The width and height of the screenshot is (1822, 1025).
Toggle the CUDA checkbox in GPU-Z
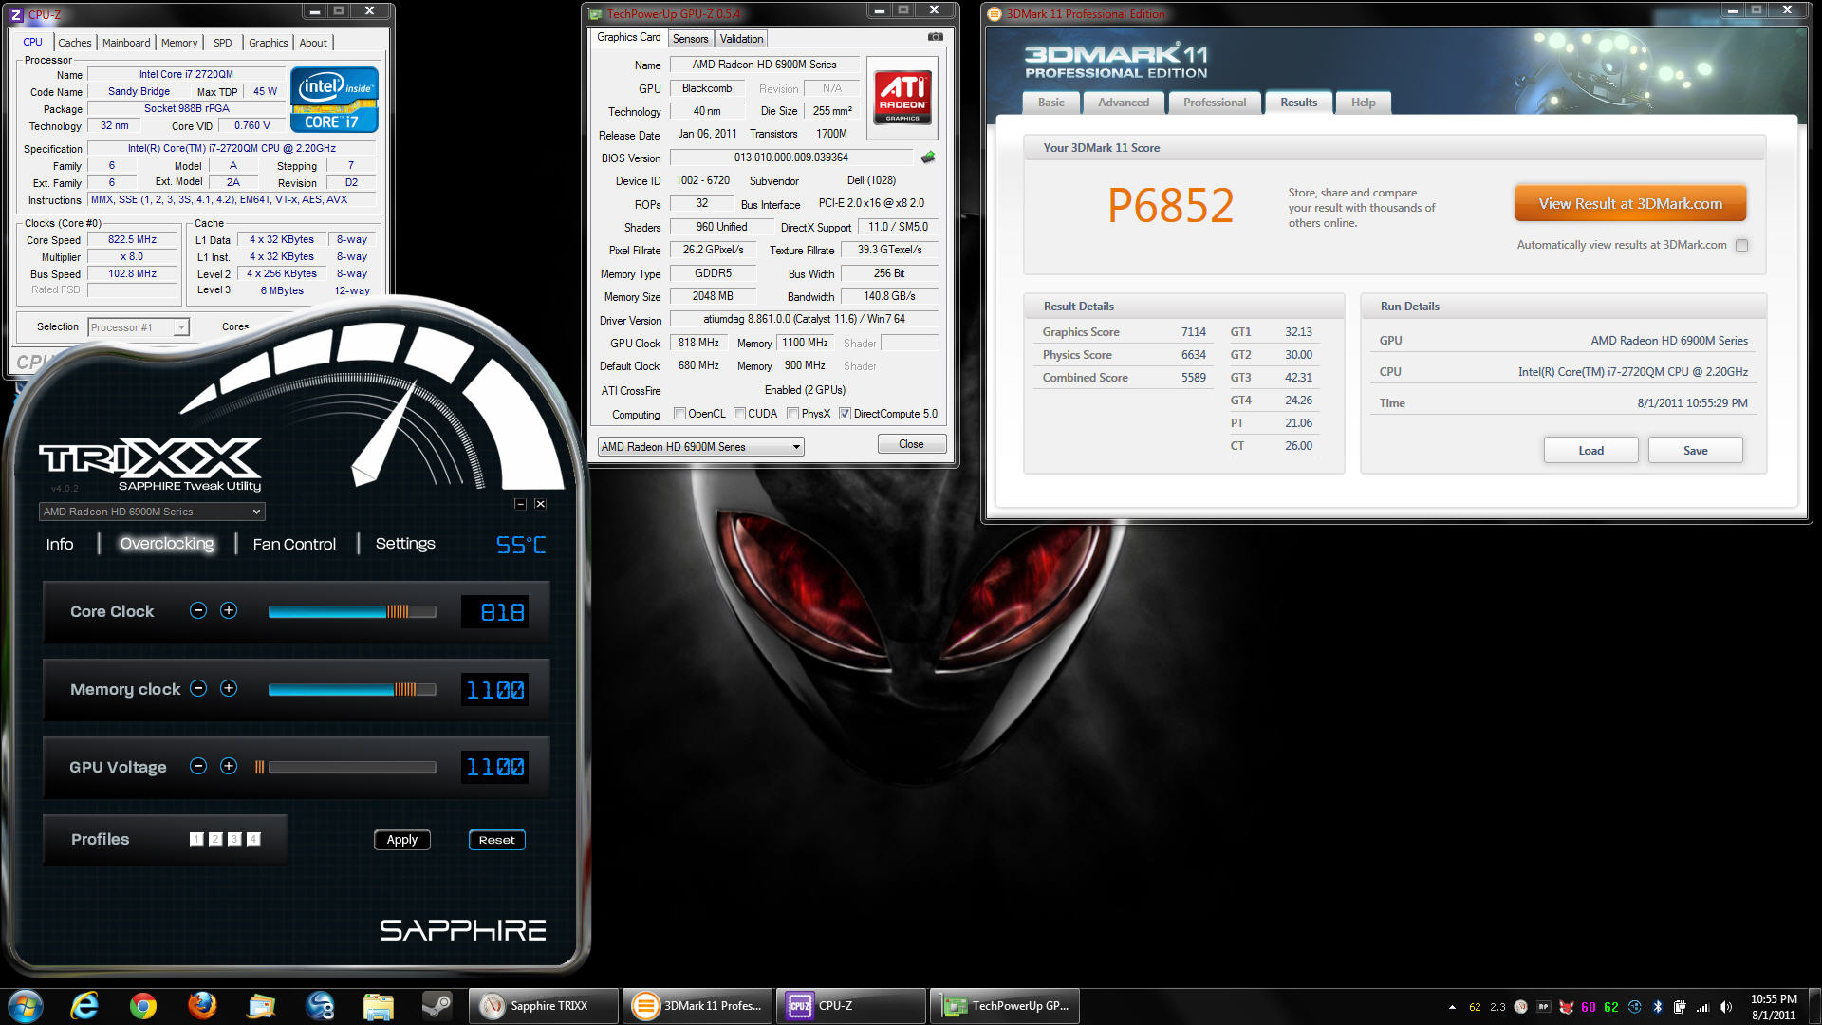pyautogui.click(x=739, y=414)
